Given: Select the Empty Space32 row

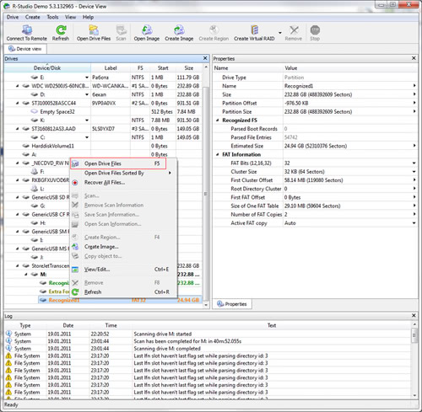Looking at the screenshot, I should click(x=103, y=112).
